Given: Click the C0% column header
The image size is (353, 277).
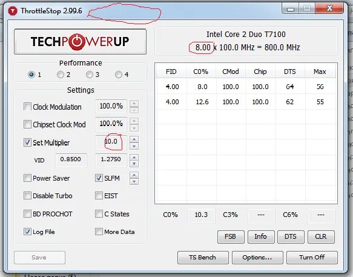Looking at the screenshot, I should 201,72.
